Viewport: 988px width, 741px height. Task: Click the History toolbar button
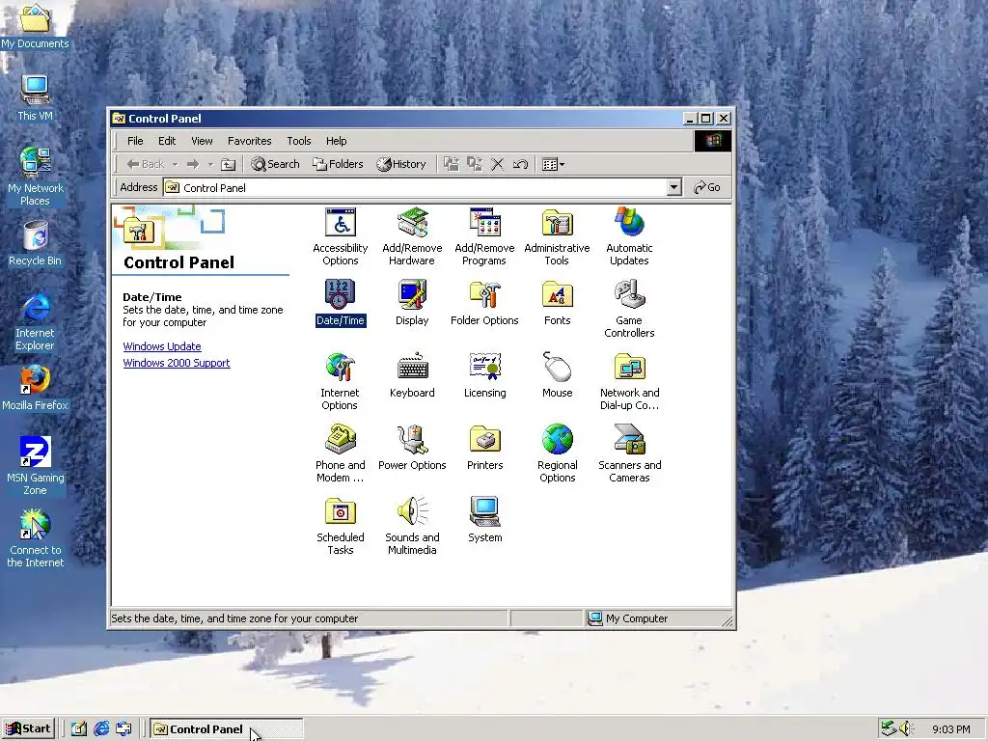(401, 164)
